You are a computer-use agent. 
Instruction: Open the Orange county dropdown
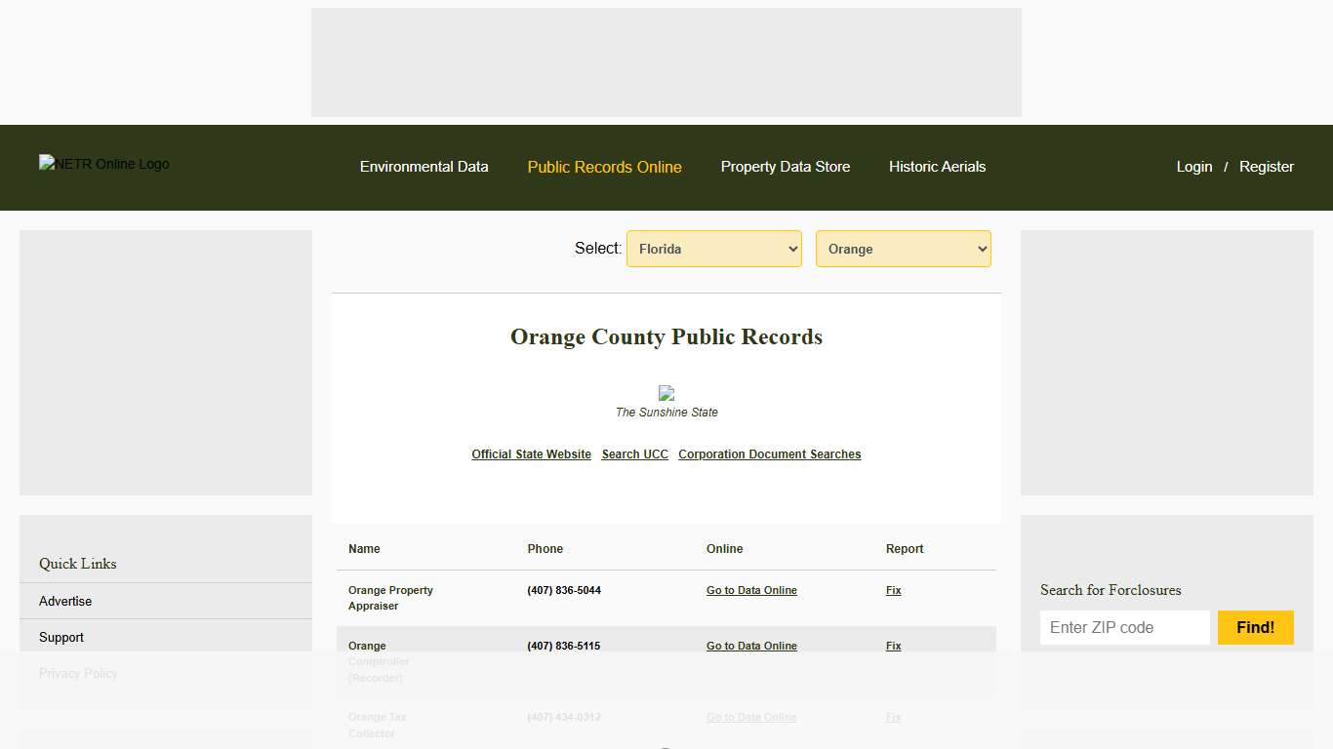point(903,249)
